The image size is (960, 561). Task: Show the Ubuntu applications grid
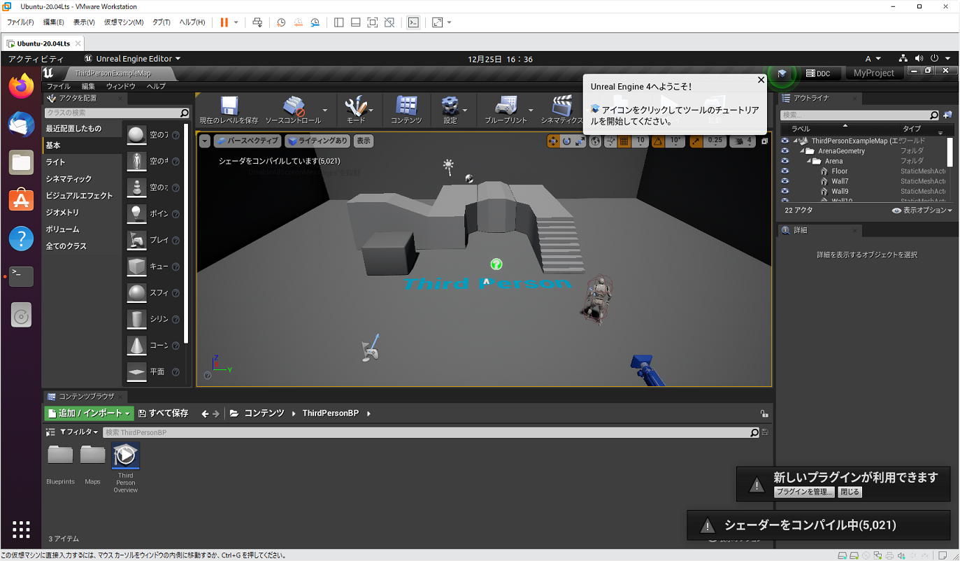21,529
